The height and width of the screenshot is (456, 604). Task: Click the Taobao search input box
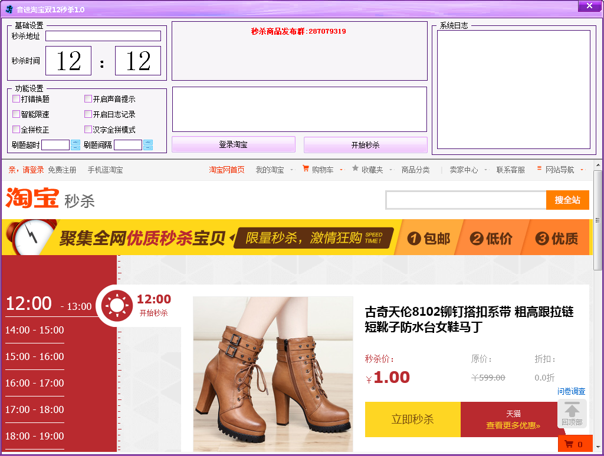pos(466,200)
